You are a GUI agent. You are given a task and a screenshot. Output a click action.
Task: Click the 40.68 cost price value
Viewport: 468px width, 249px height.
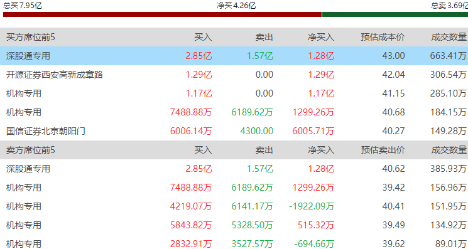(394, 112)
